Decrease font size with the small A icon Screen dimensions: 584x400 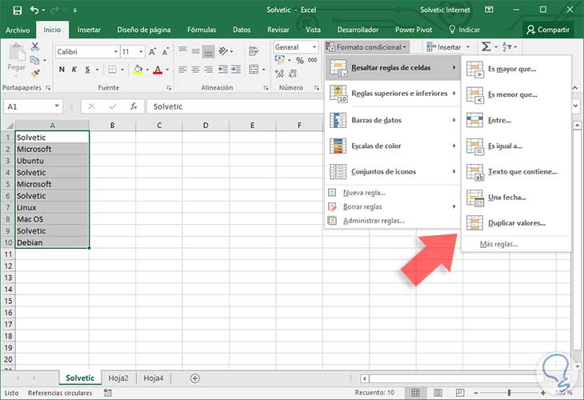tap(165, 52)
